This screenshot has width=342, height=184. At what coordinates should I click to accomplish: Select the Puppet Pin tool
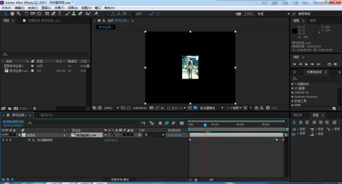coord(96,14)
